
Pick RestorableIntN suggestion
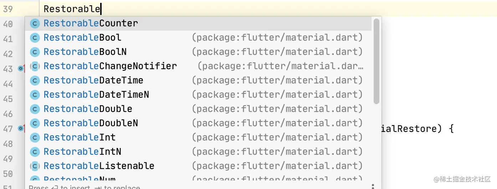[x=82, y=152]
